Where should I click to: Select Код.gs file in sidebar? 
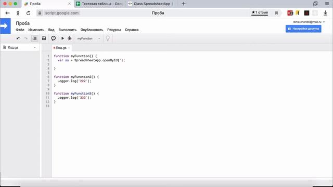(x=13, y=47)
